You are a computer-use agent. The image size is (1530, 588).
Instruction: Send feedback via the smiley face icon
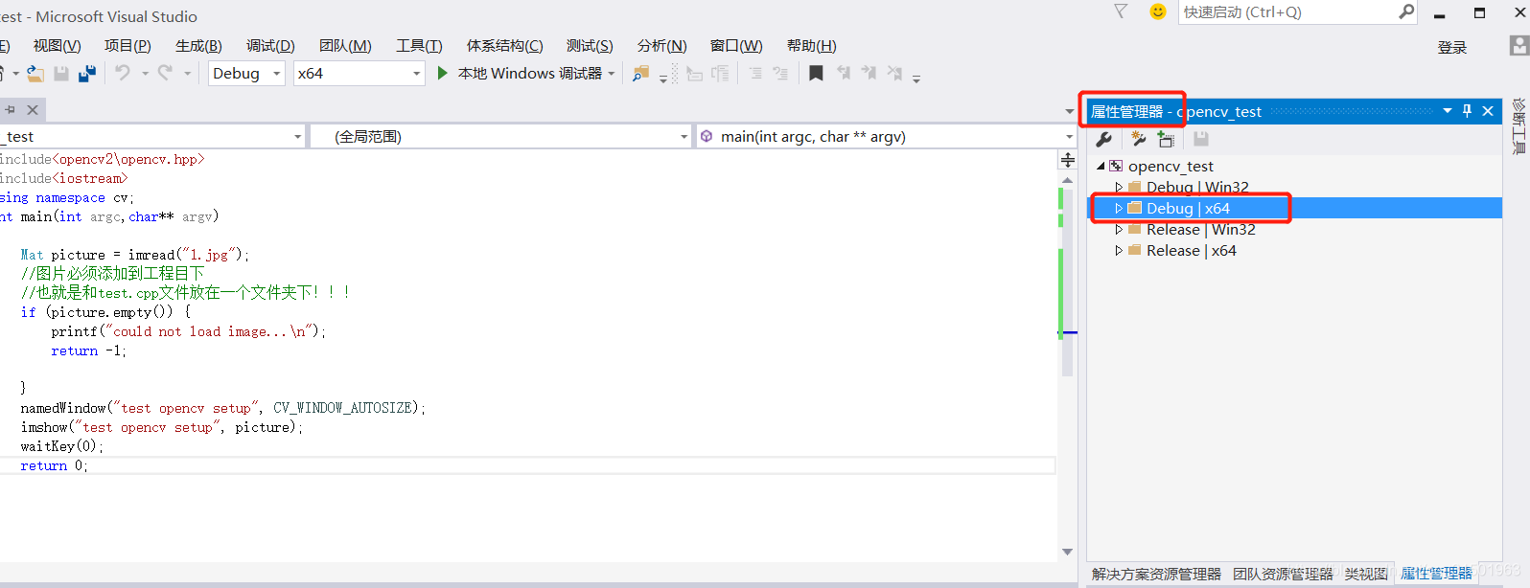pyautogui.click(x=1158, y=11)
